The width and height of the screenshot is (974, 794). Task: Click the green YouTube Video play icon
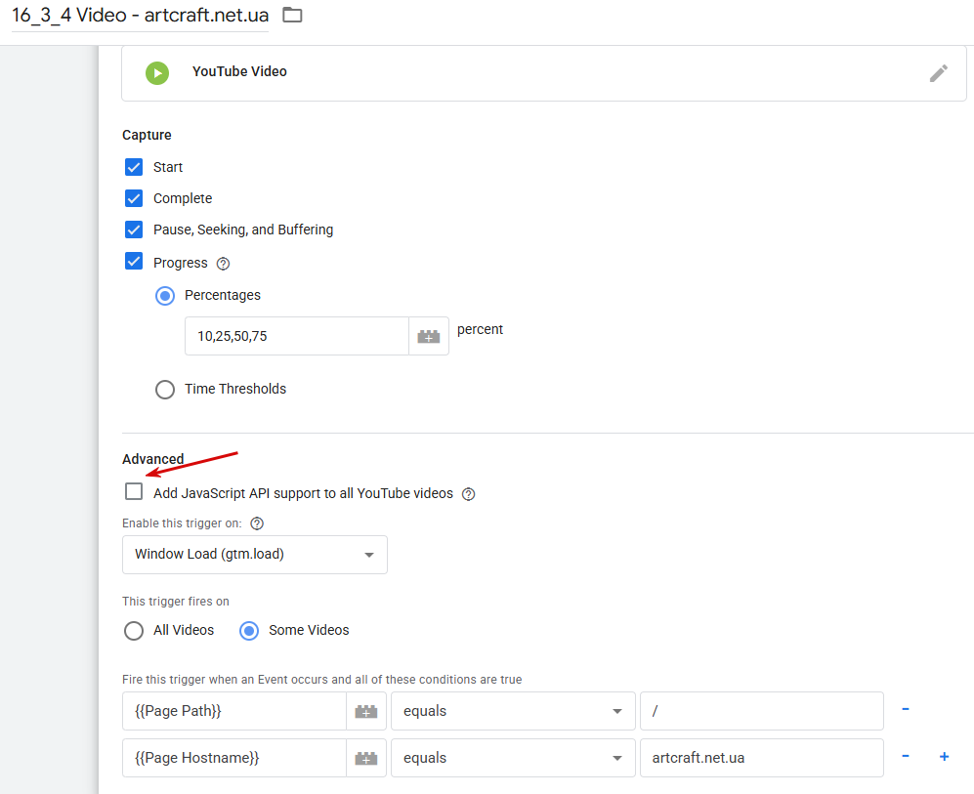pos(157,73)
